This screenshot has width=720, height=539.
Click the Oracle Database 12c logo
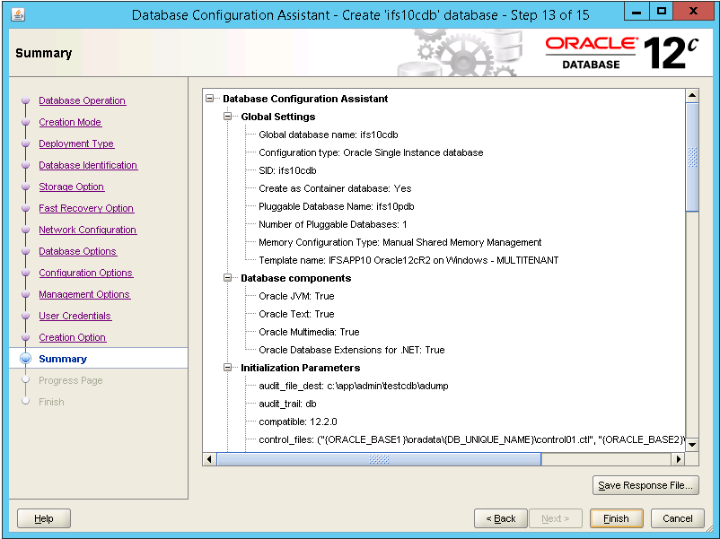coord(621,53)
